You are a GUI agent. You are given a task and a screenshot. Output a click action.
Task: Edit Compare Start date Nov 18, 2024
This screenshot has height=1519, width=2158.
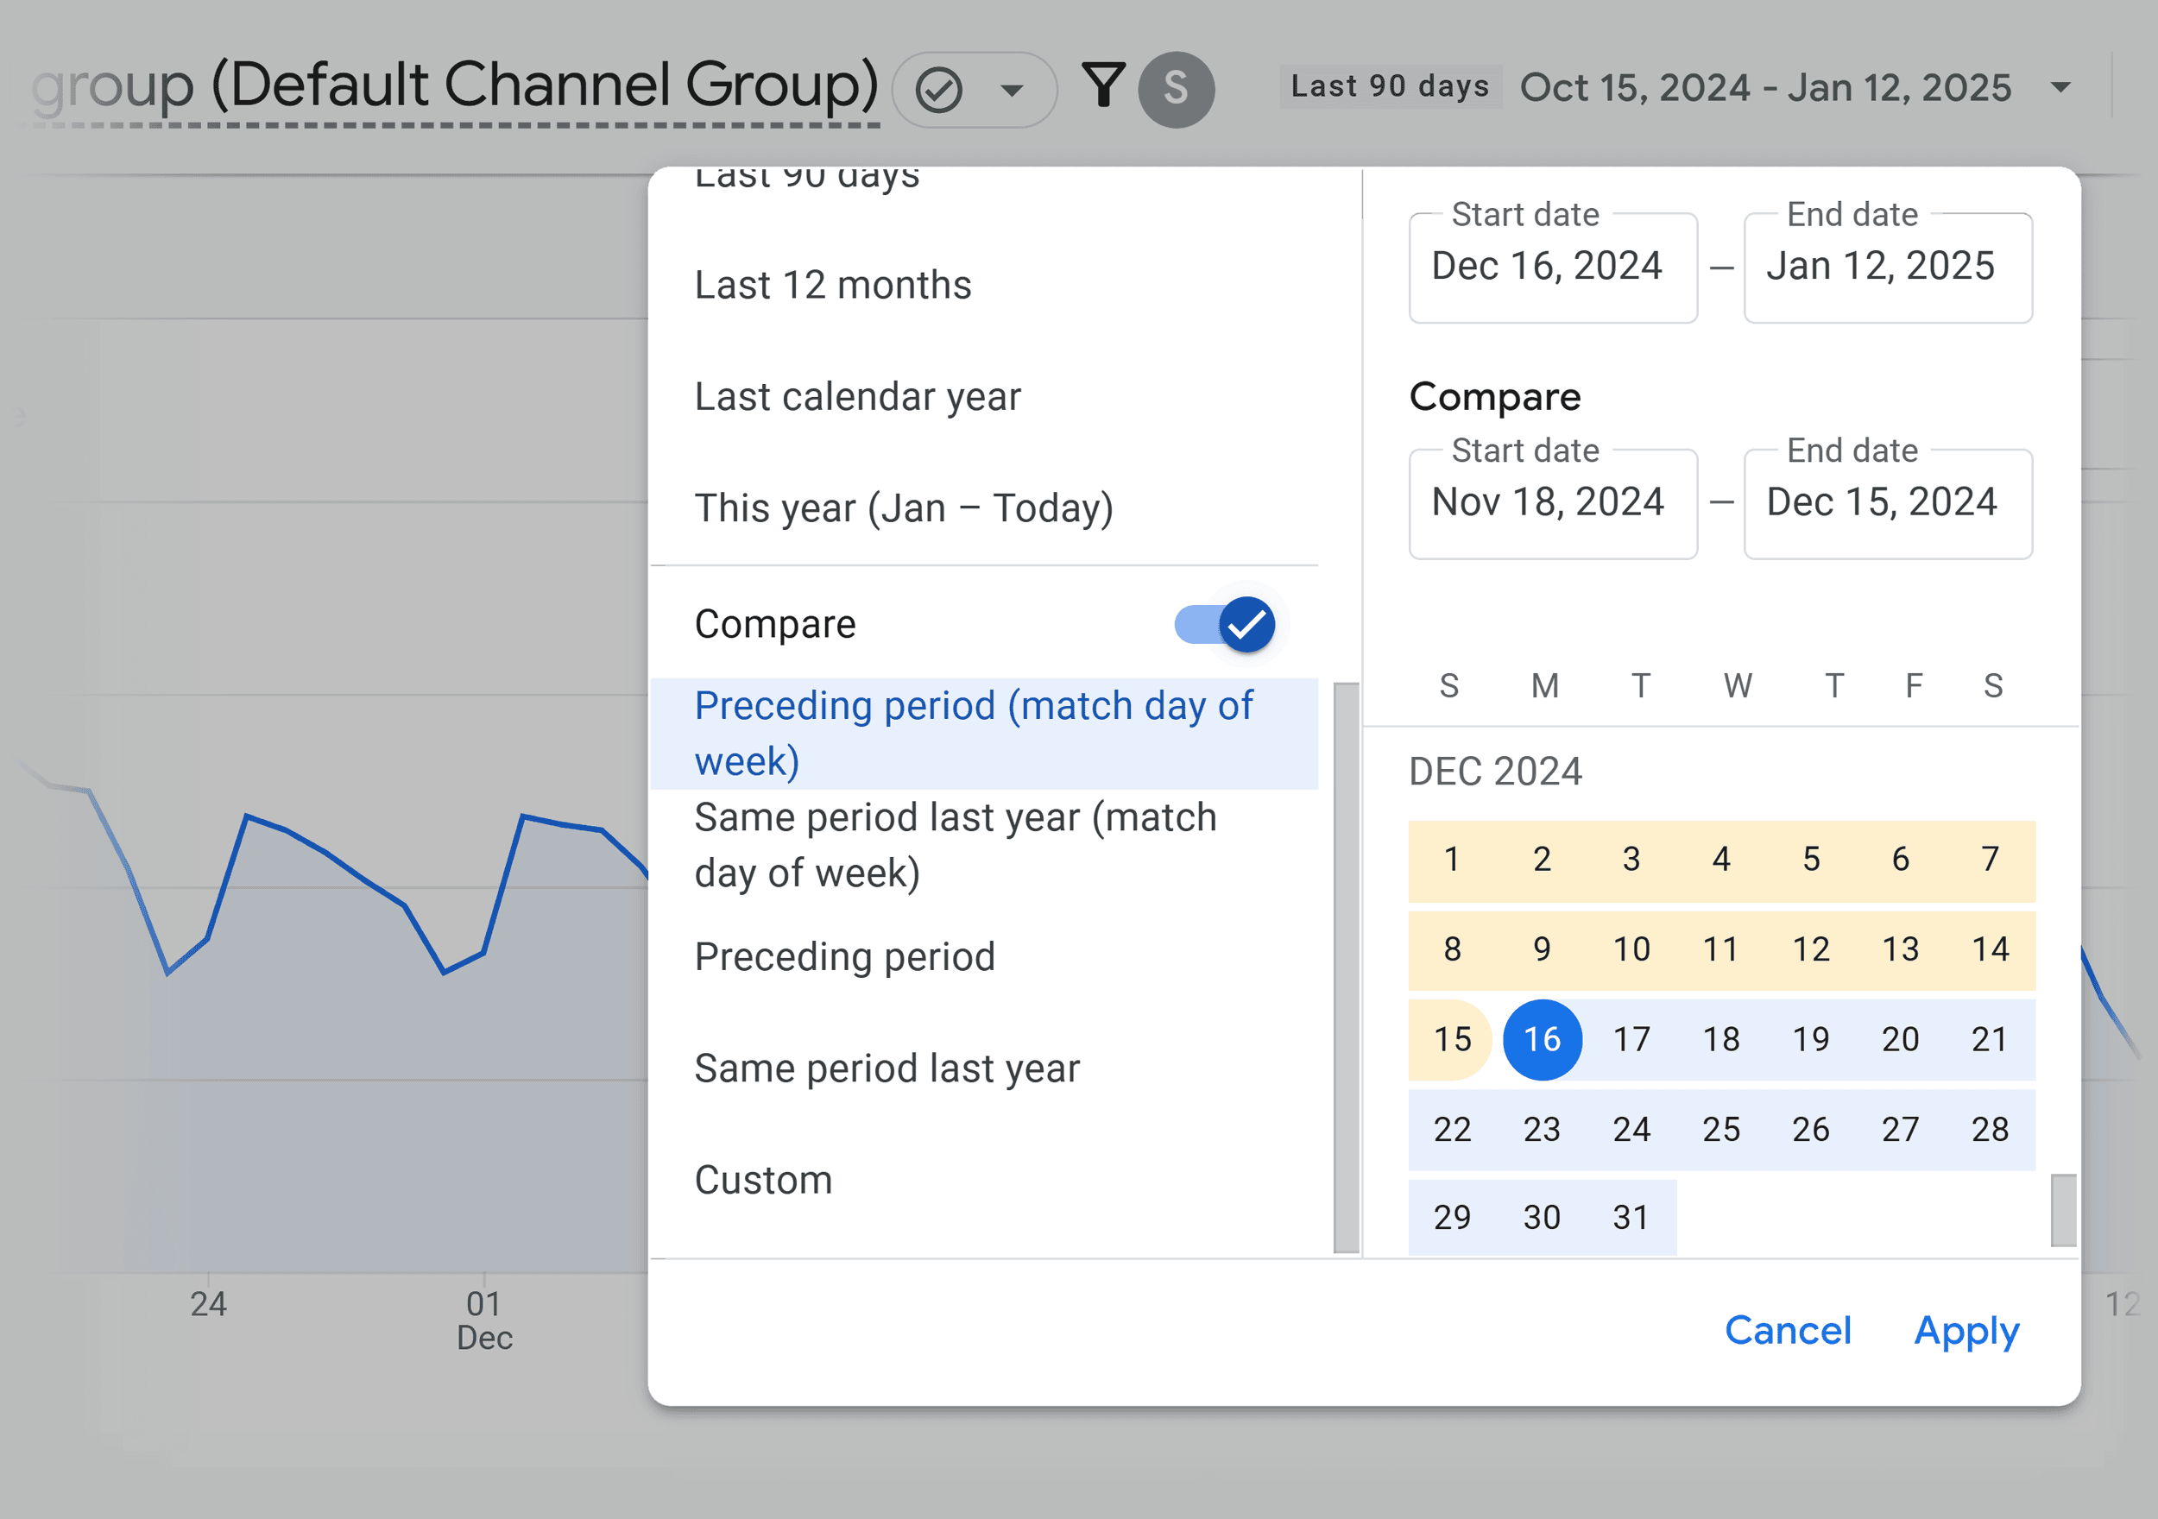tap(1553, 504)
